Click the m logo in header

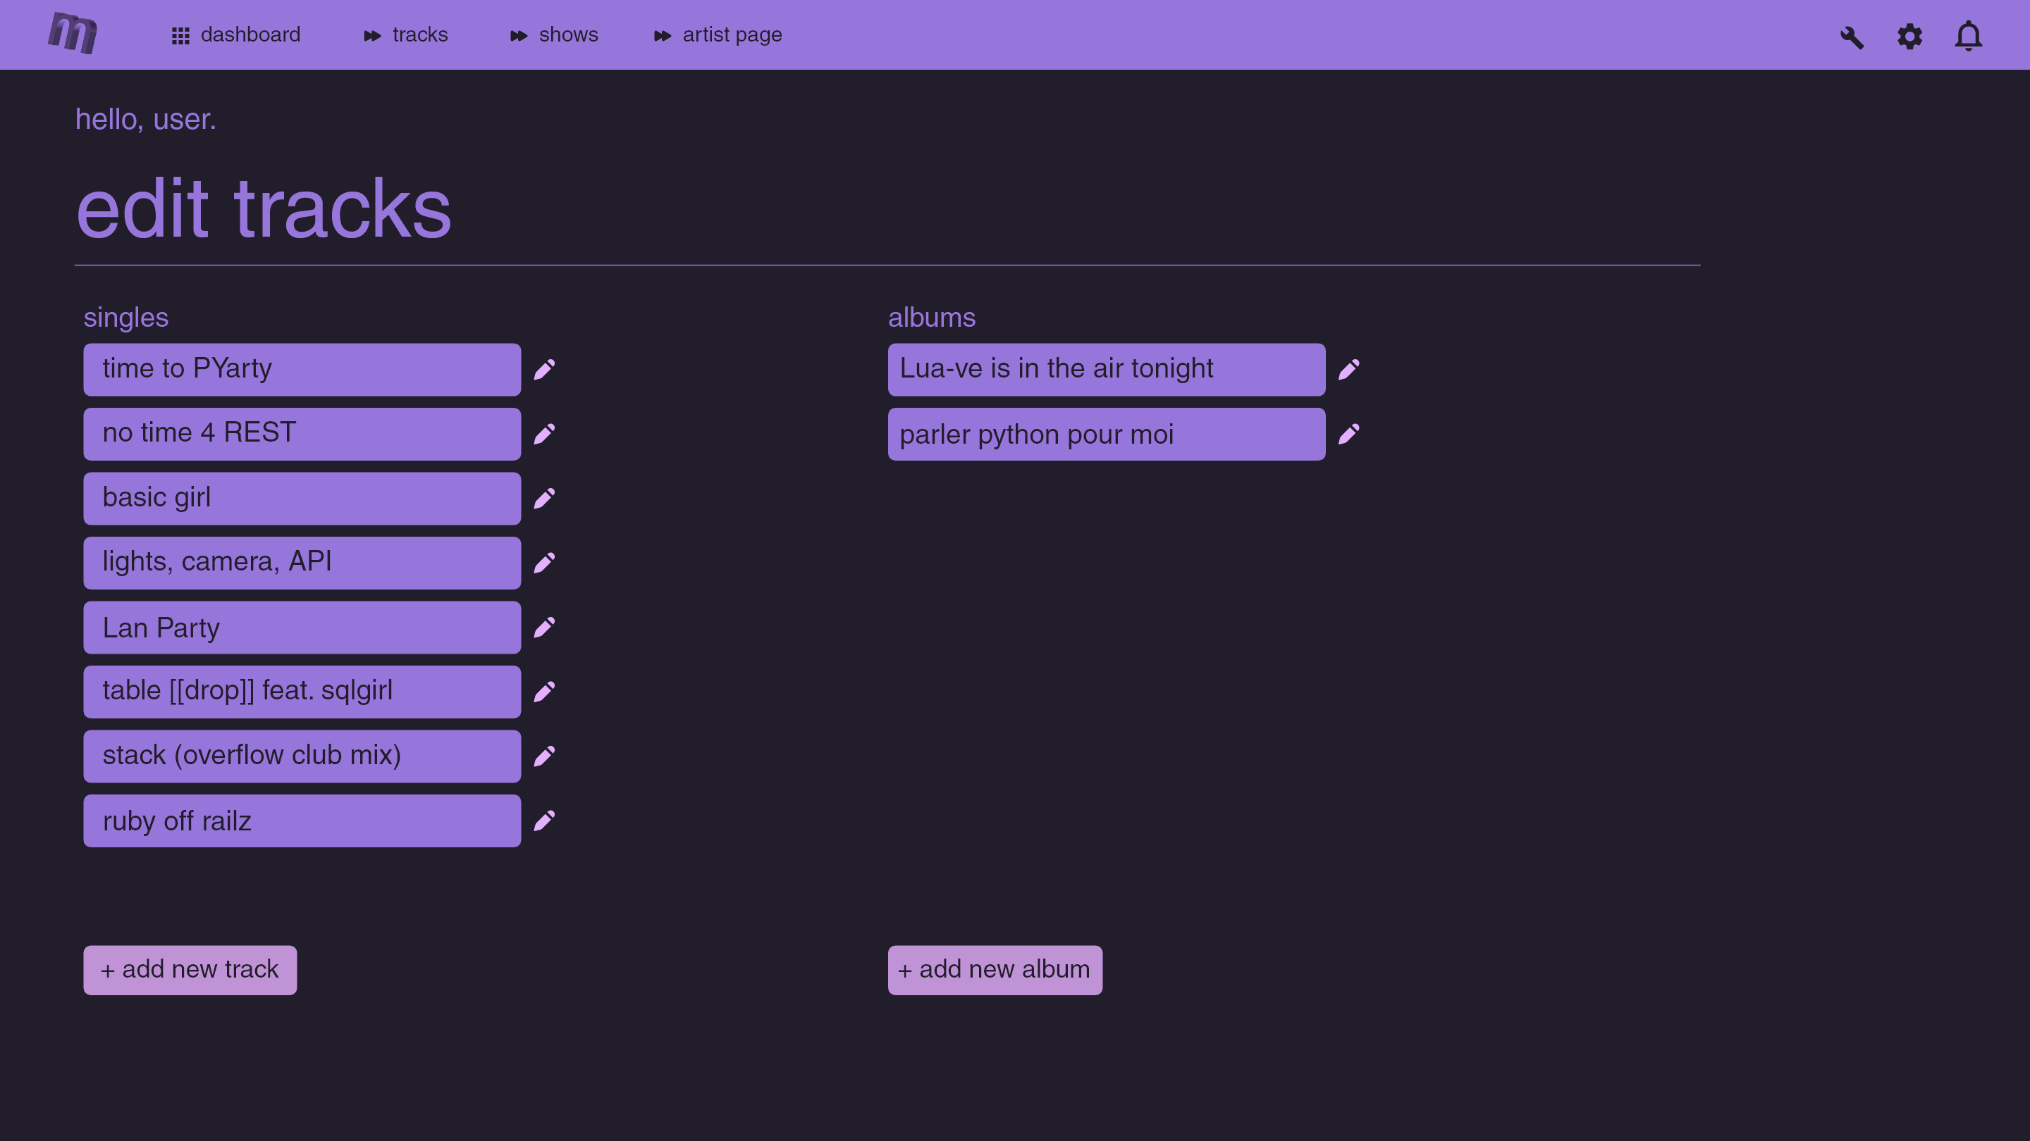tap(73, 34)
